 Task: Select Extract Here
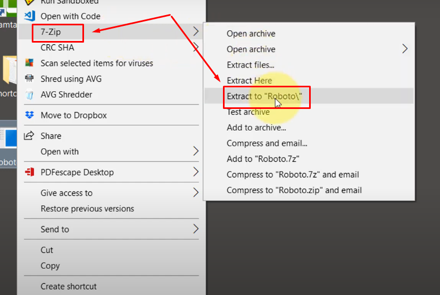pyautogui.click(x=249, y=81)
